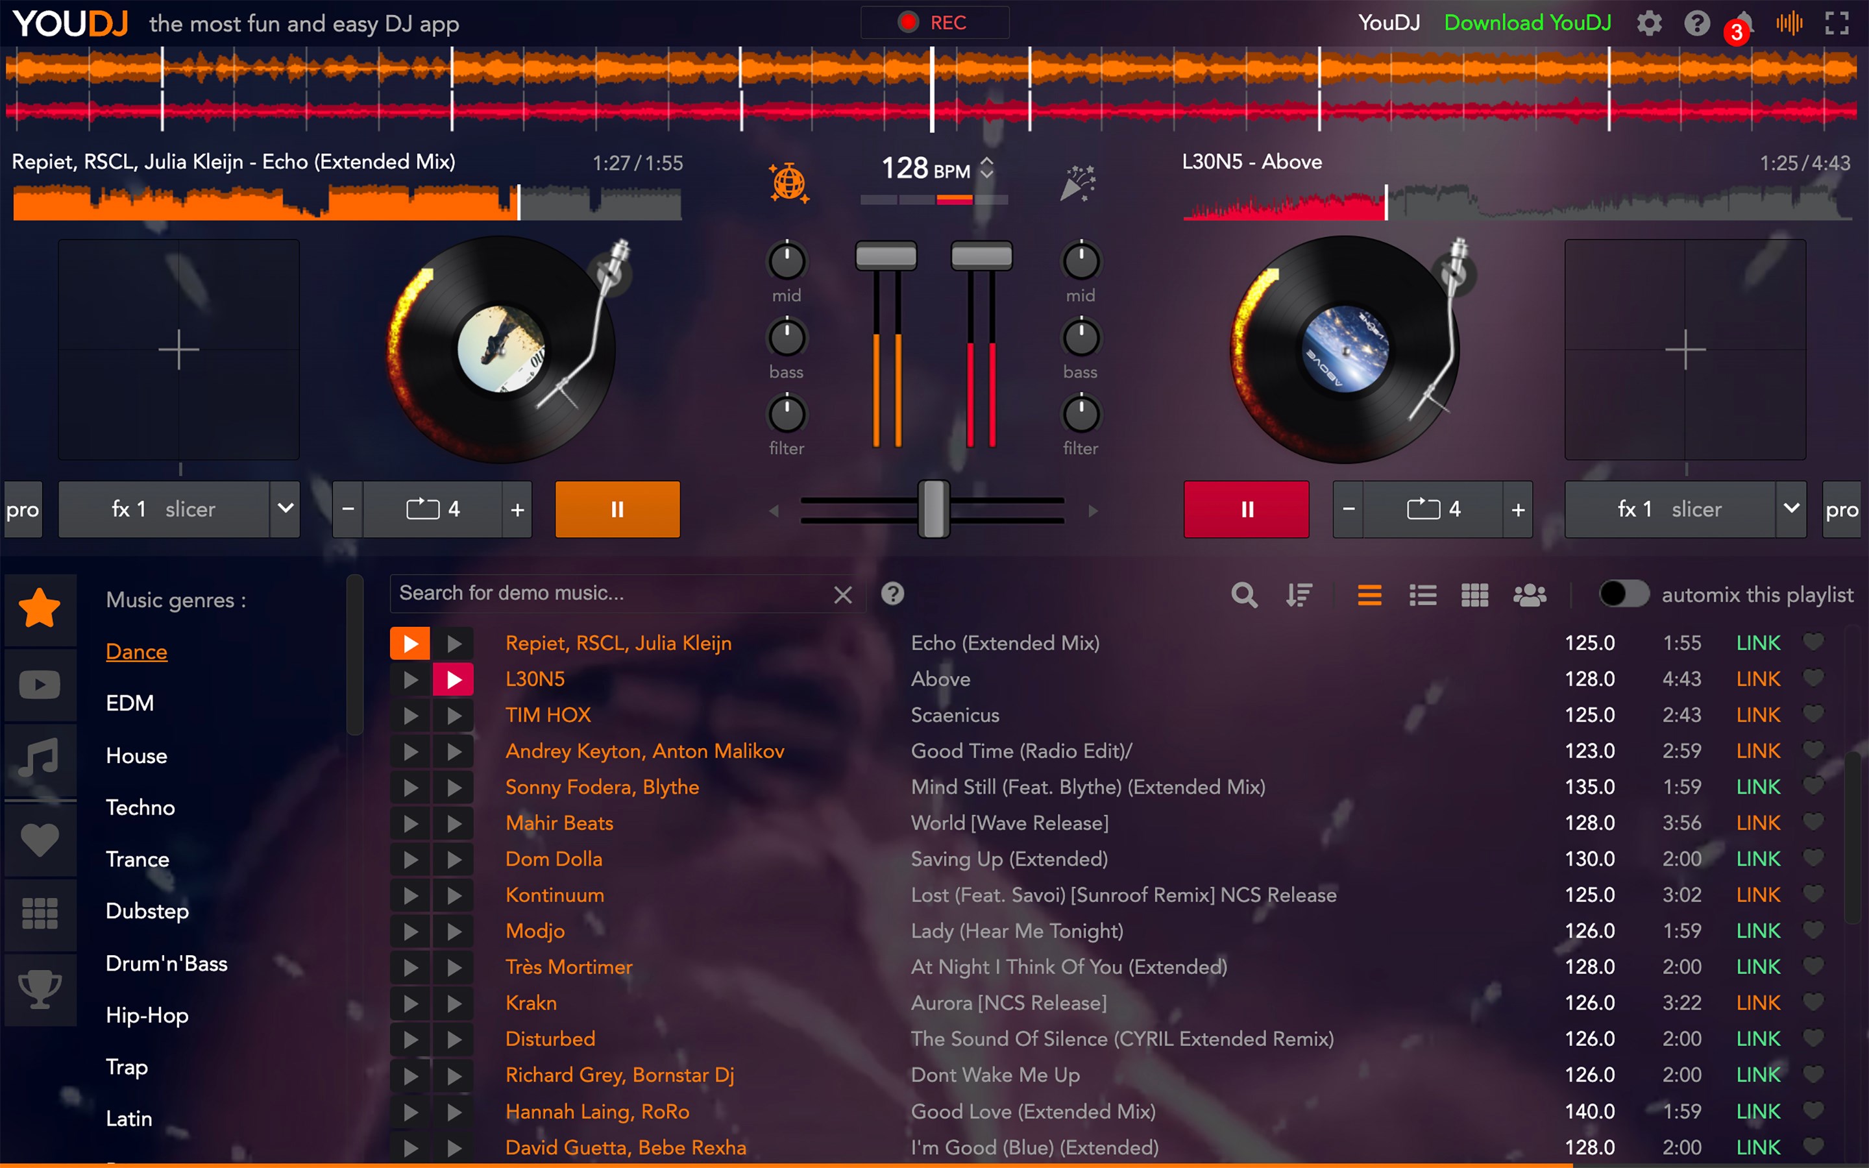Select the Hip-Hop genre
Screen dimensions: 1869x1168
(x=147, y=1016)
